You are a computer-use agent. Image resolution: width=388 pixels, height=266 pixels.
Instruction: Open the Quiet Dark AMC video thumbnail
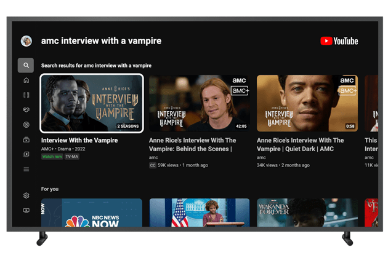[307, 103]
